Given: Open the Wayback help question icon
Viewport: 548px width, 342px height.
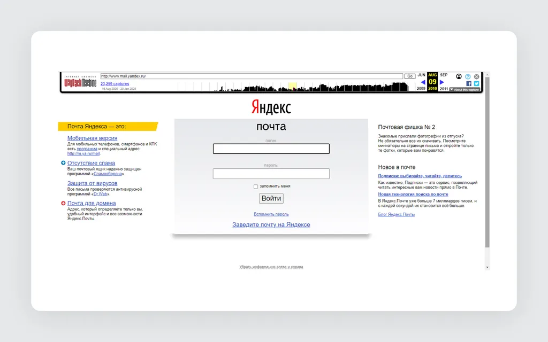Looking at the screenshot, I should point(468,76).
